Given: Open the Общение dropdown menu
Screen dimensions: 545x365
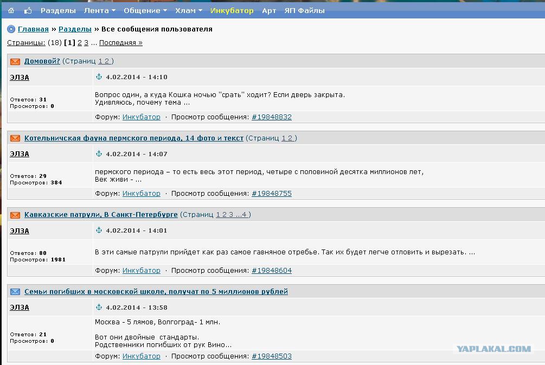Looking at the screenshot, I should tap(145, 10).
